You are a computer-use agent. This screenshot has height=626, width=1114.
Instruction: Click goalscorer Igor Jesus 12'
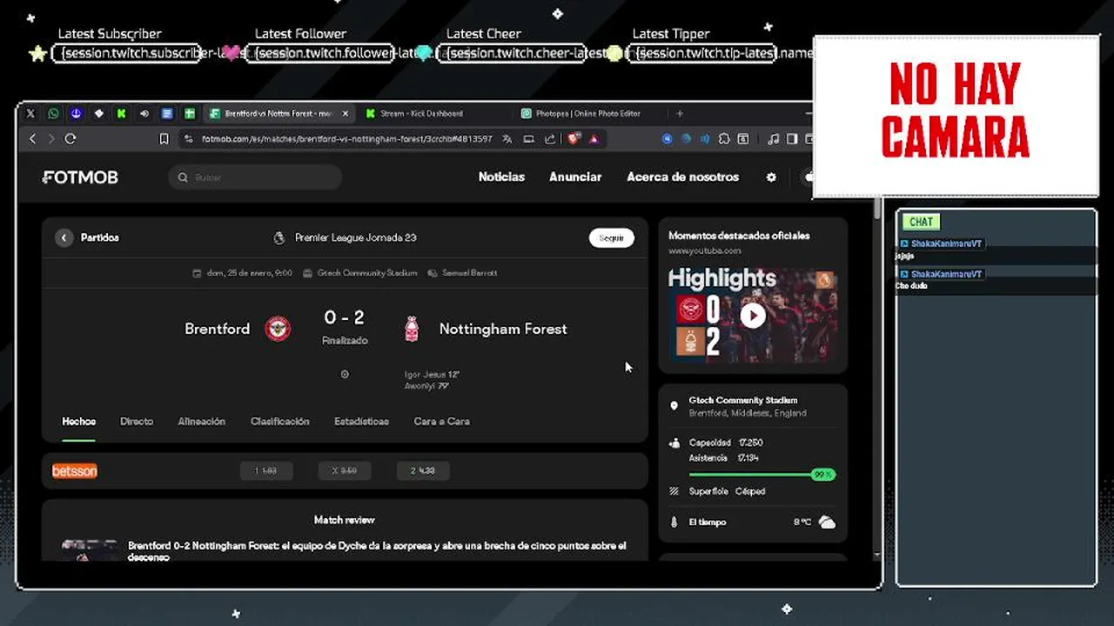[x=432, y=375]
